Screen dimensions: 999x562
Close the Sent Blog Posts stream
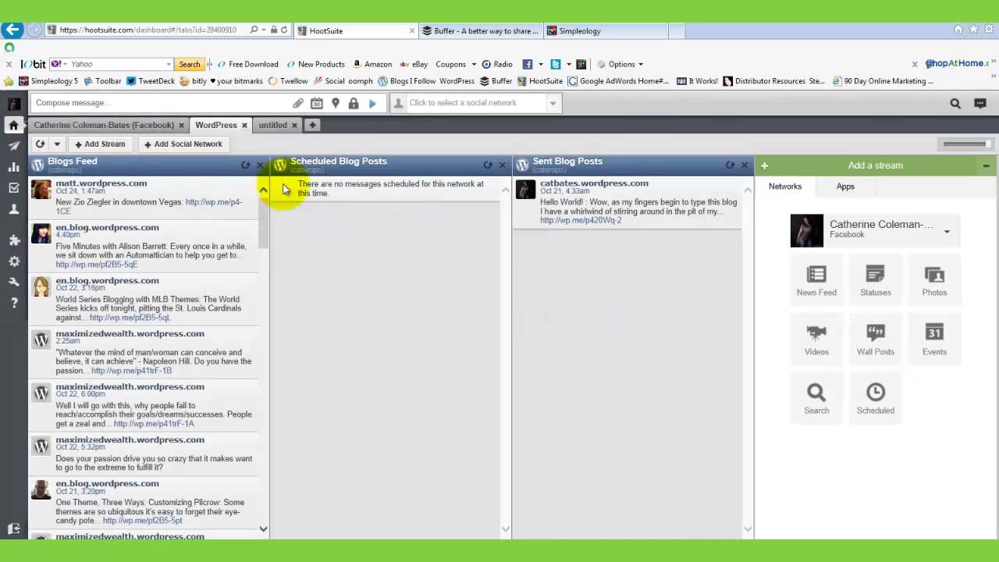pos(744,165)
